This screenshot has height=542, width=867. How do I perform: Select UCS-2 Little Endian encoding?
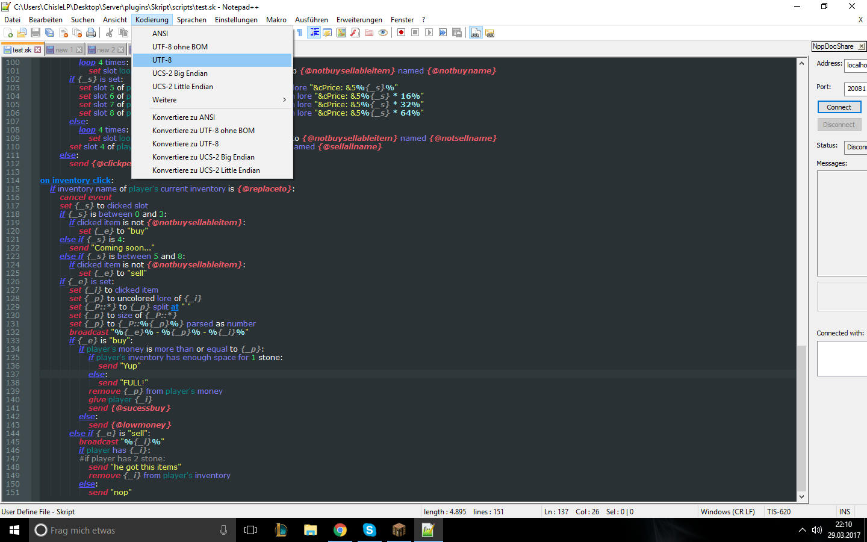pos(212,87)
